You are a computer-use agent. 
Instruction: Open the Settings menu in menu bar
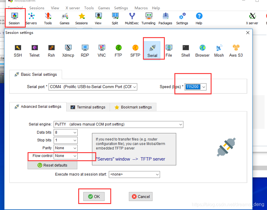tap(121, 8)
